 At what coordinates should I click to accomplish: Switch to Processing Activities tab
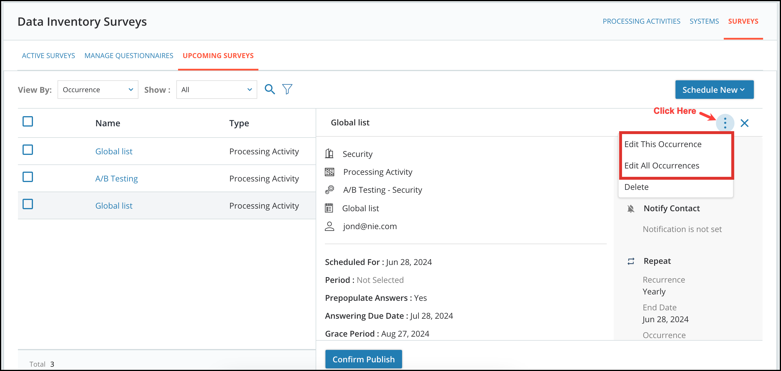(x=641, y=21)
